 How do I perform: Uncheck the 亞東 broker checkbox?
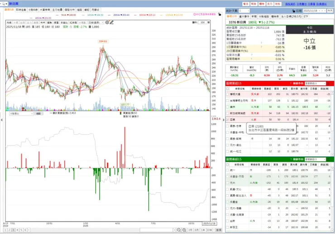point(228,120)
